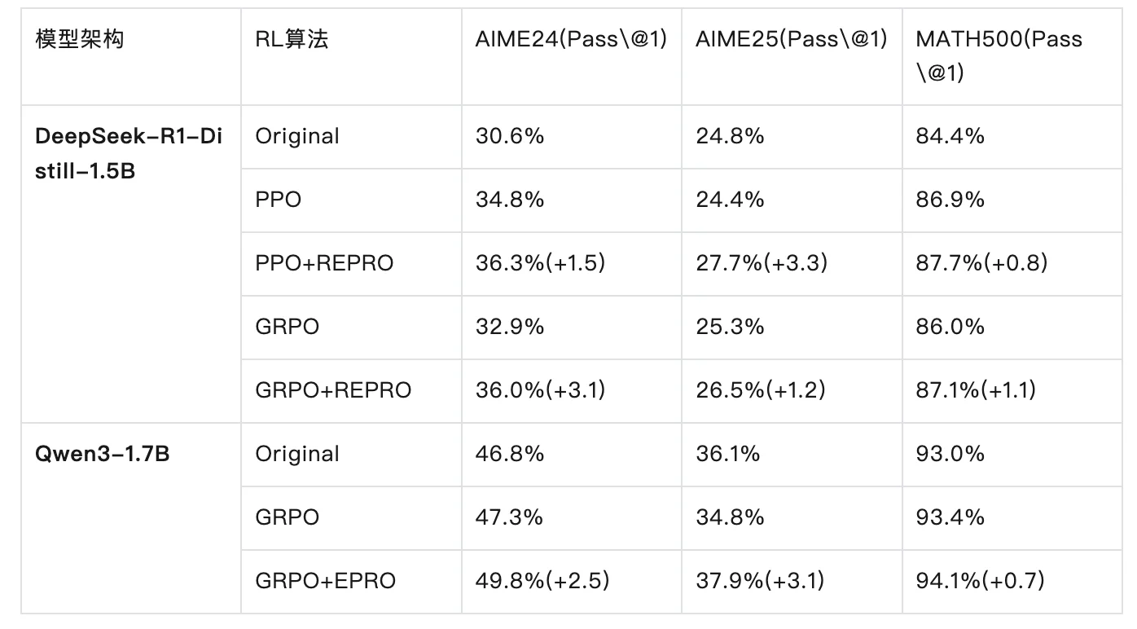
Task: Click the GRPO+EPRO algorithm cell
Action: point(325,581)
